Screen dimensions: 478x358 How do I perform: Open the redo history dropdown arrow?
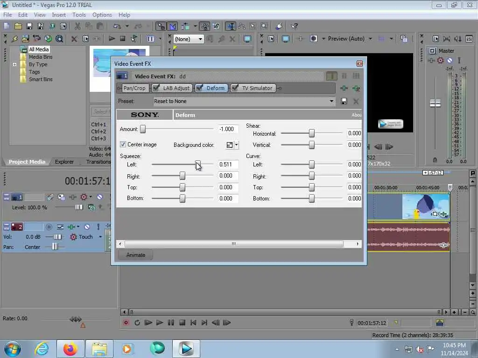tap(148, 26)
